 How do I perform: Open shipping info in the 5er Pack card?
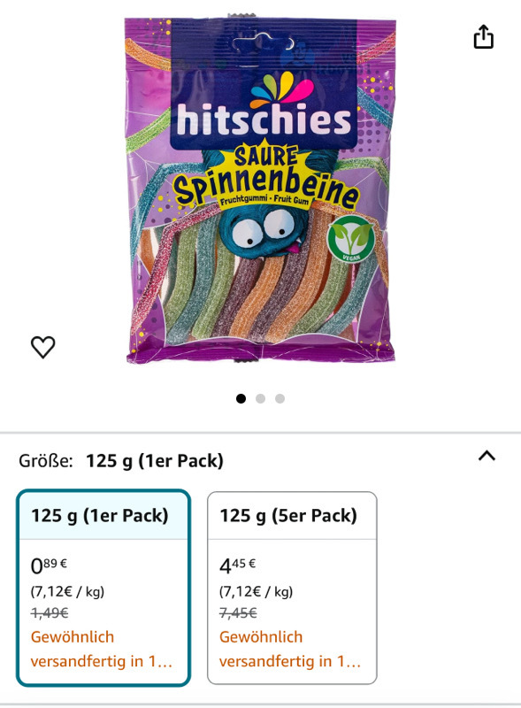click(290, 649)
